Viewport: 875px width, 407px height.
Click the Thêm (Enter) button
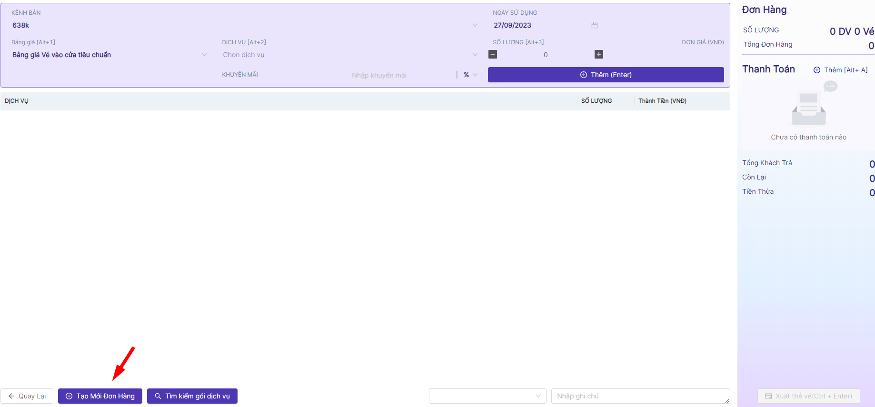[606, 75]
